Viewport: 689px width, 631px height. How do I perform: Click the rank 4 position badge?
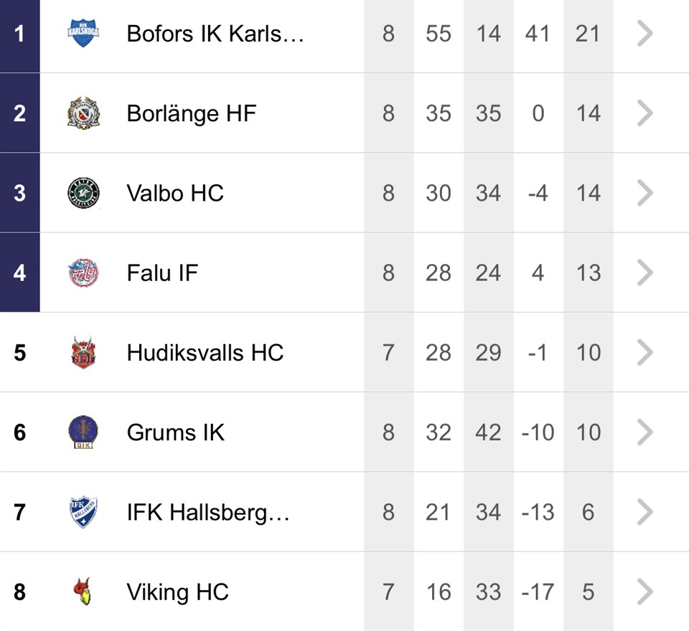[x=19, y=273]
